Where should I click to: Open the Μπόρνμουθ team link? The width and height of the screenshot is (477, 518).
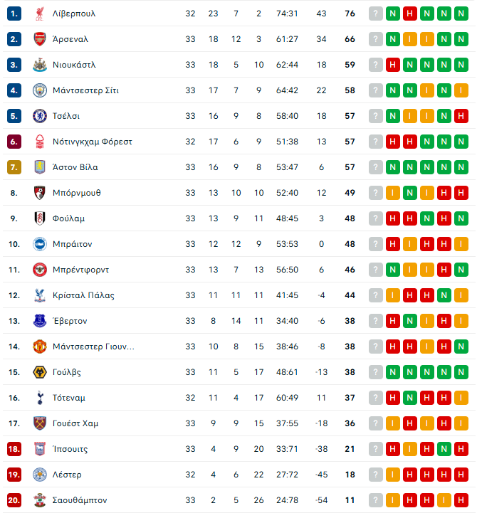point(77,193)
